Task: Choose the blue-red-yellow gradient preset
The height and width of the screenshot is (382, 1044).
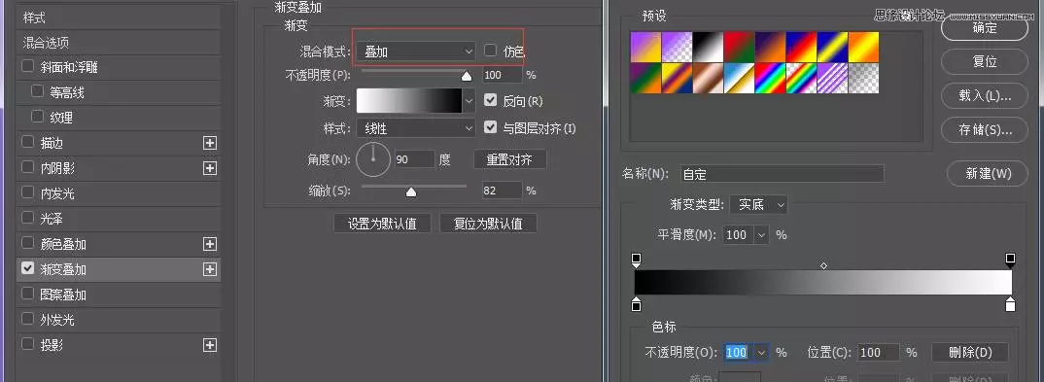Action: point(801,48)
